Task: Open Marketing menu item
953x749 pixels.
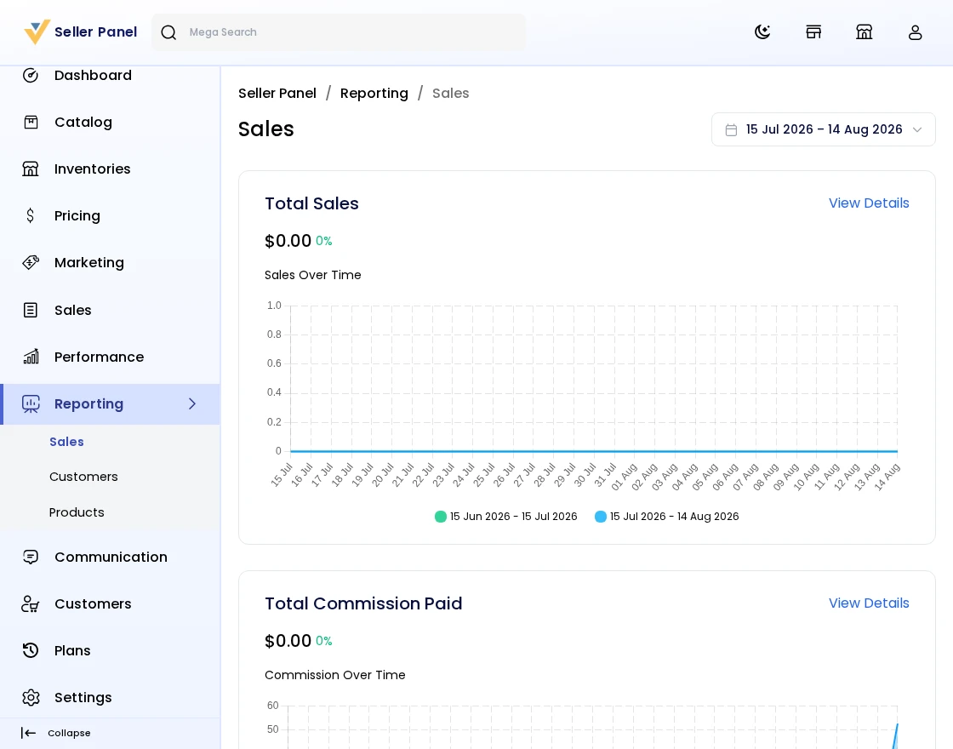Action: 110,263
